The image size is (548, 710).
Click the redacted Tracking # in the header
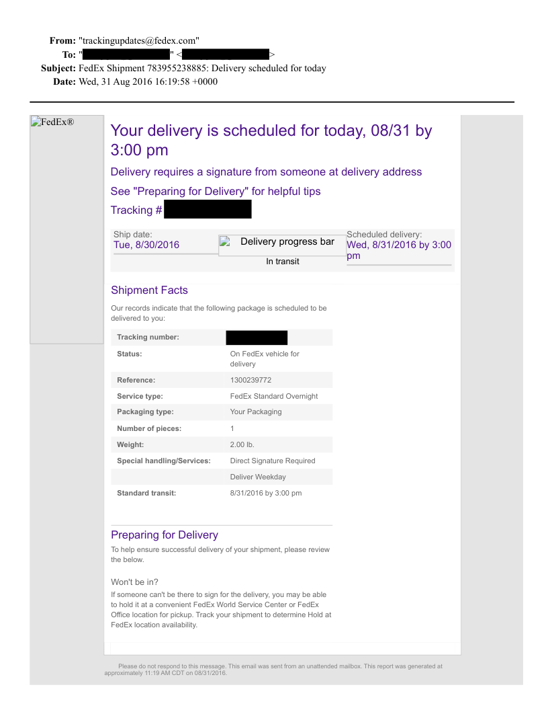pos(208,210)
